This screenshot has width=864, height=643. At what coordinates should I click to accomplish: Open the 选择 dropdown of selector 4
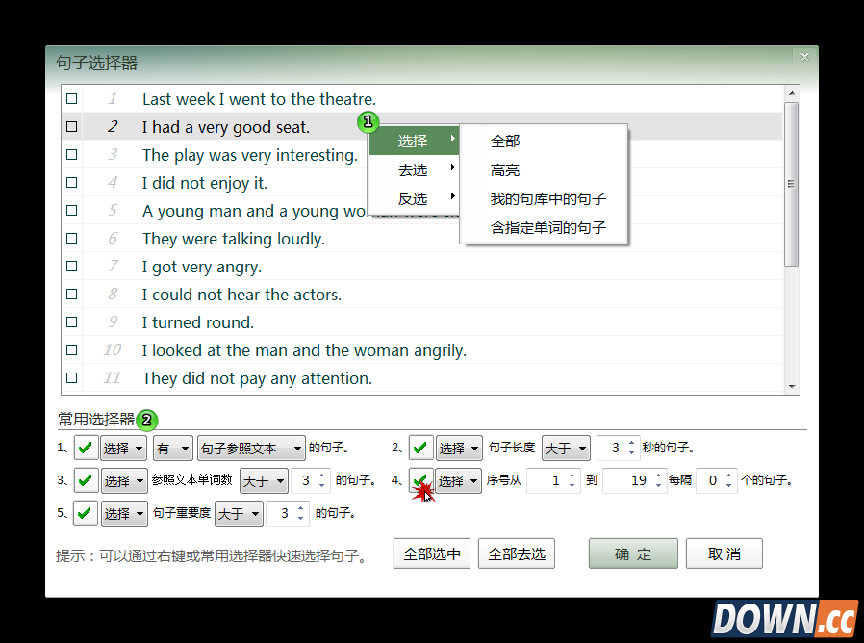[x=459, y=480]
